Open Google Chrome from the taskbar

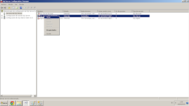click(12, 103)
